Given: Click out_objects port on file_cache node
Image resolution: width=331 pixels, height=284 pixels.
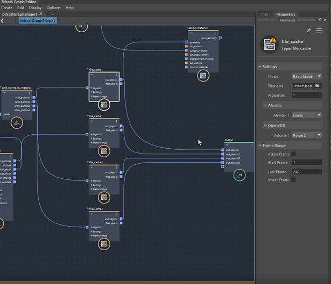Looking at the screenshot, I should pyautogui.click(x=121, y=79).
